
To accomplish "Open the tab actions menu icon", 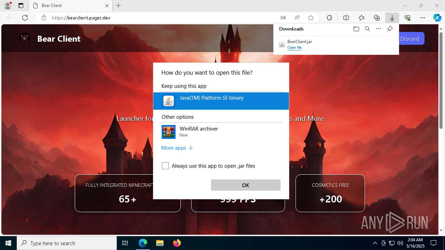I will click(x=21, y=6).
